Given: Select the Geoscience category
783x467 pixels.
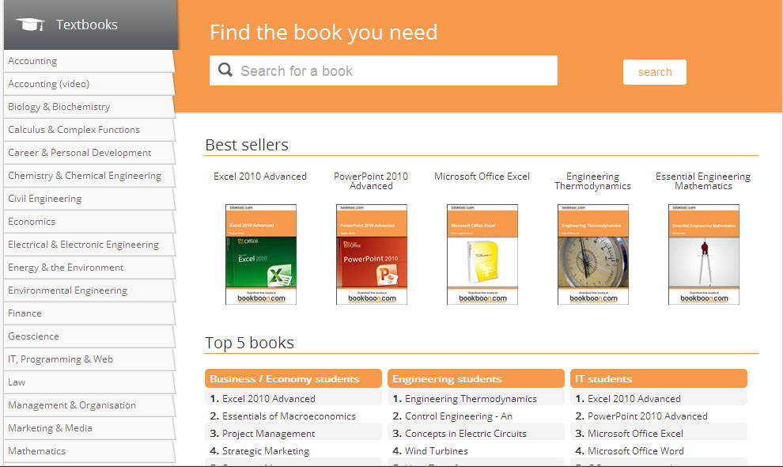Looking at the screenshot, I should click(89, 337).
